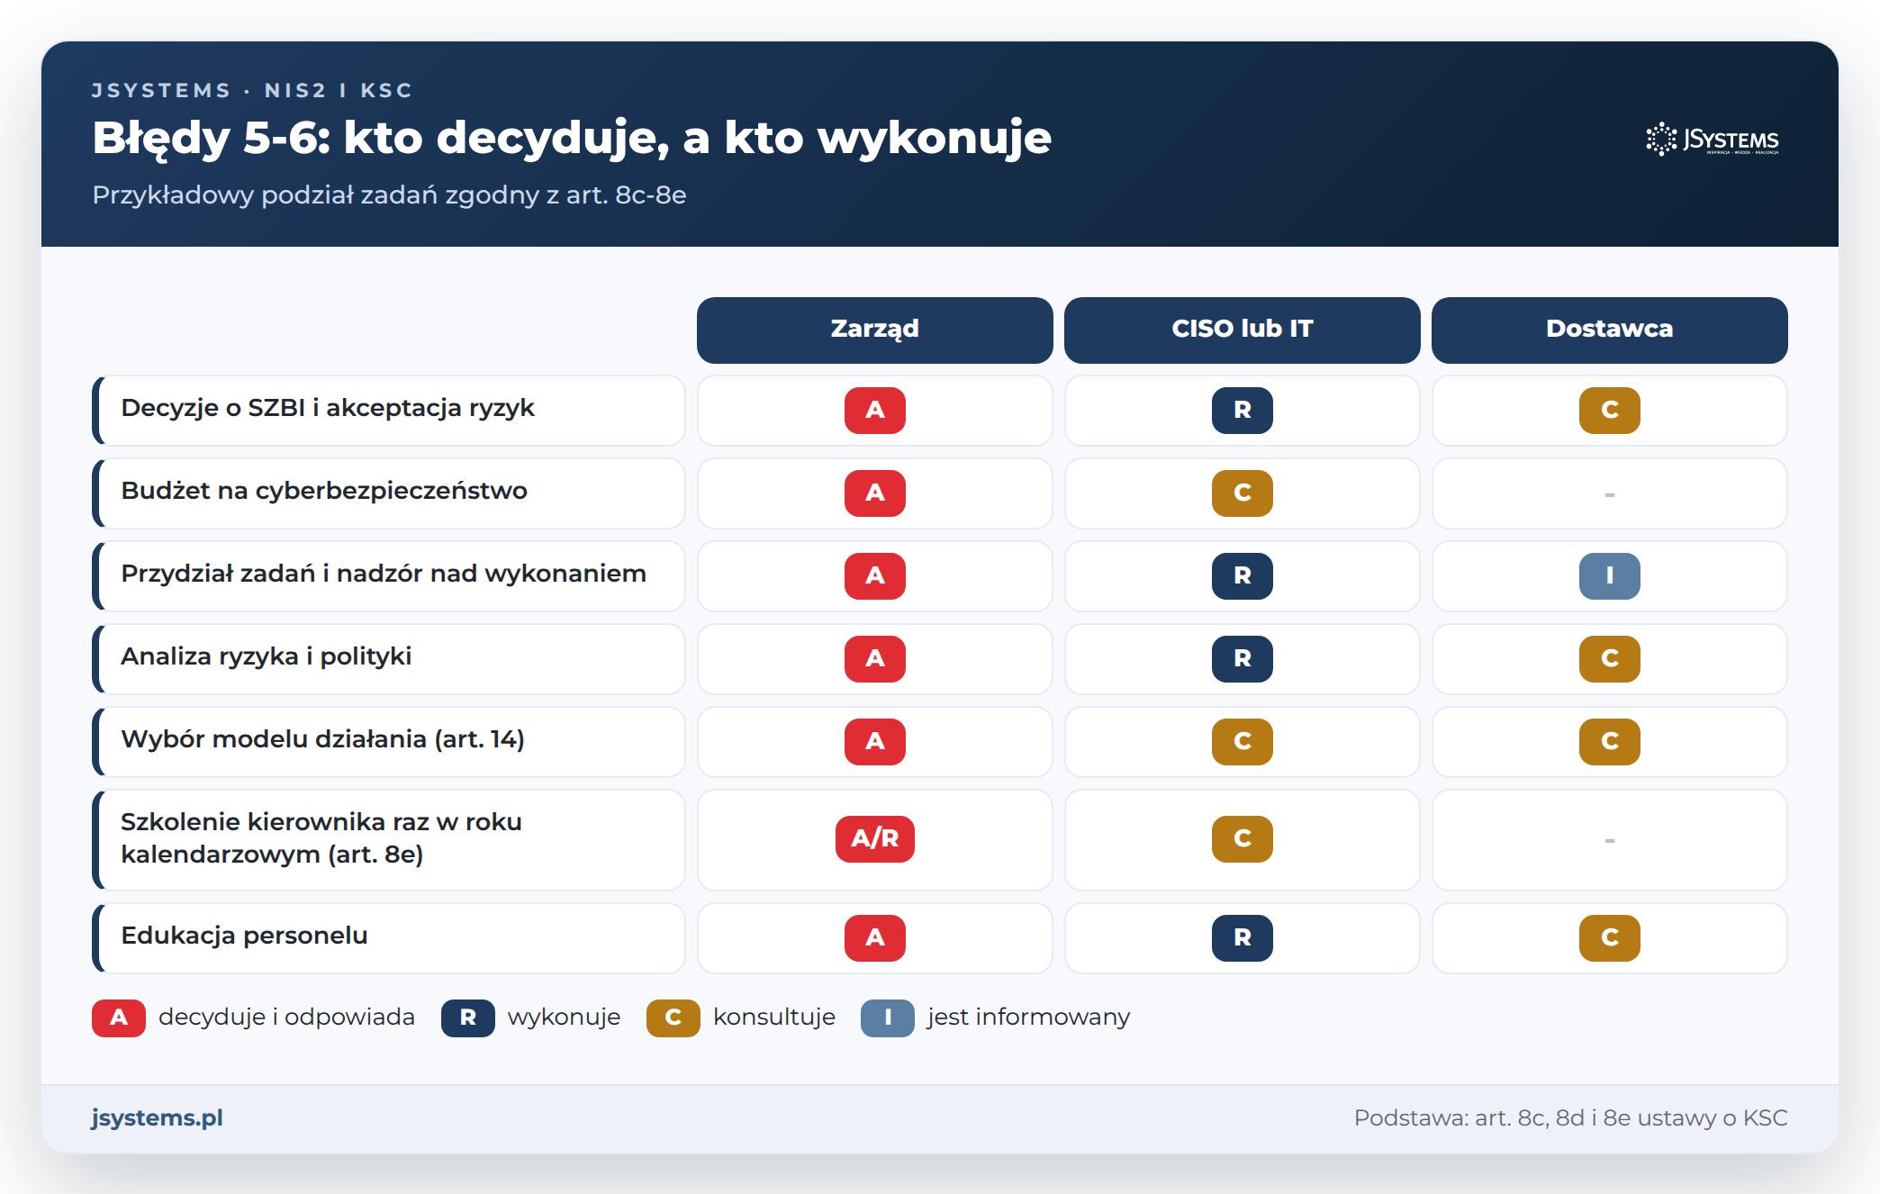Click the I badge in Przydział zadań row
The height and width of the screenshot is (1194, 1880).
tap(1609, 576)
